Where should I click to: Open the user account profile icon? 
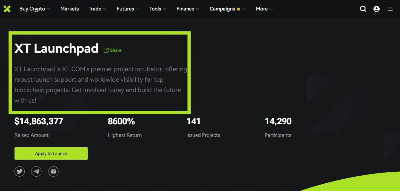377,9
